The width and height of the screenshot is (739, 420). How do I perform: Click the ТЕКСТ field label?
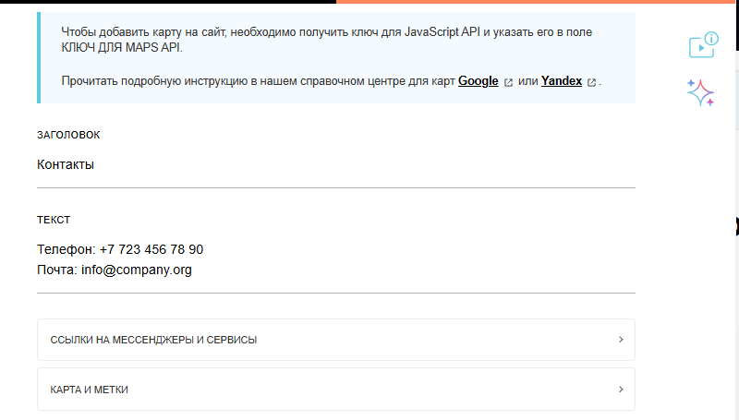tap(54, 220)
